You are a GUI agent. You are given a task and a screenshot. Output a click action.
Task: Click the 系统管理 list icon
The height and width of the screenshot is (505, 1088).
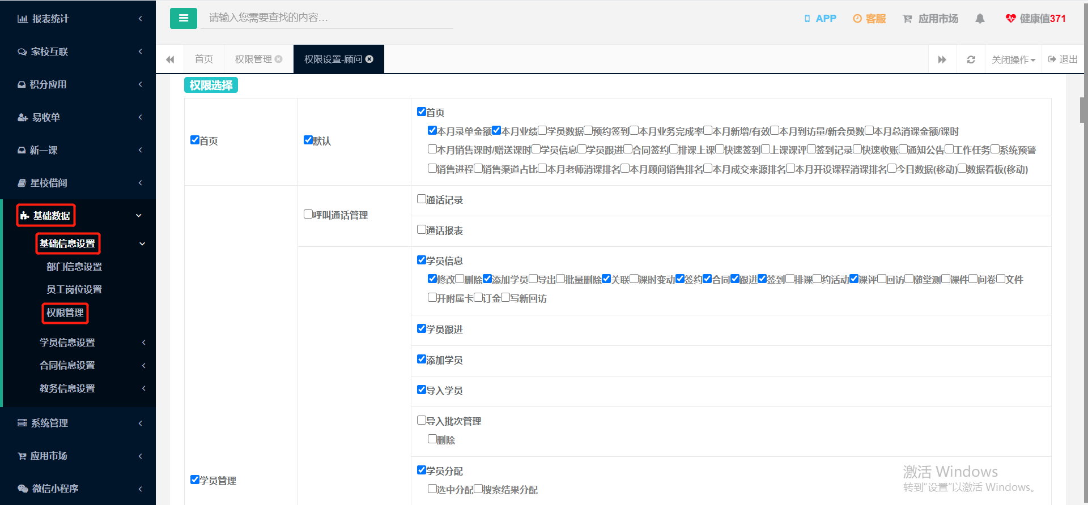click(22, 423)
